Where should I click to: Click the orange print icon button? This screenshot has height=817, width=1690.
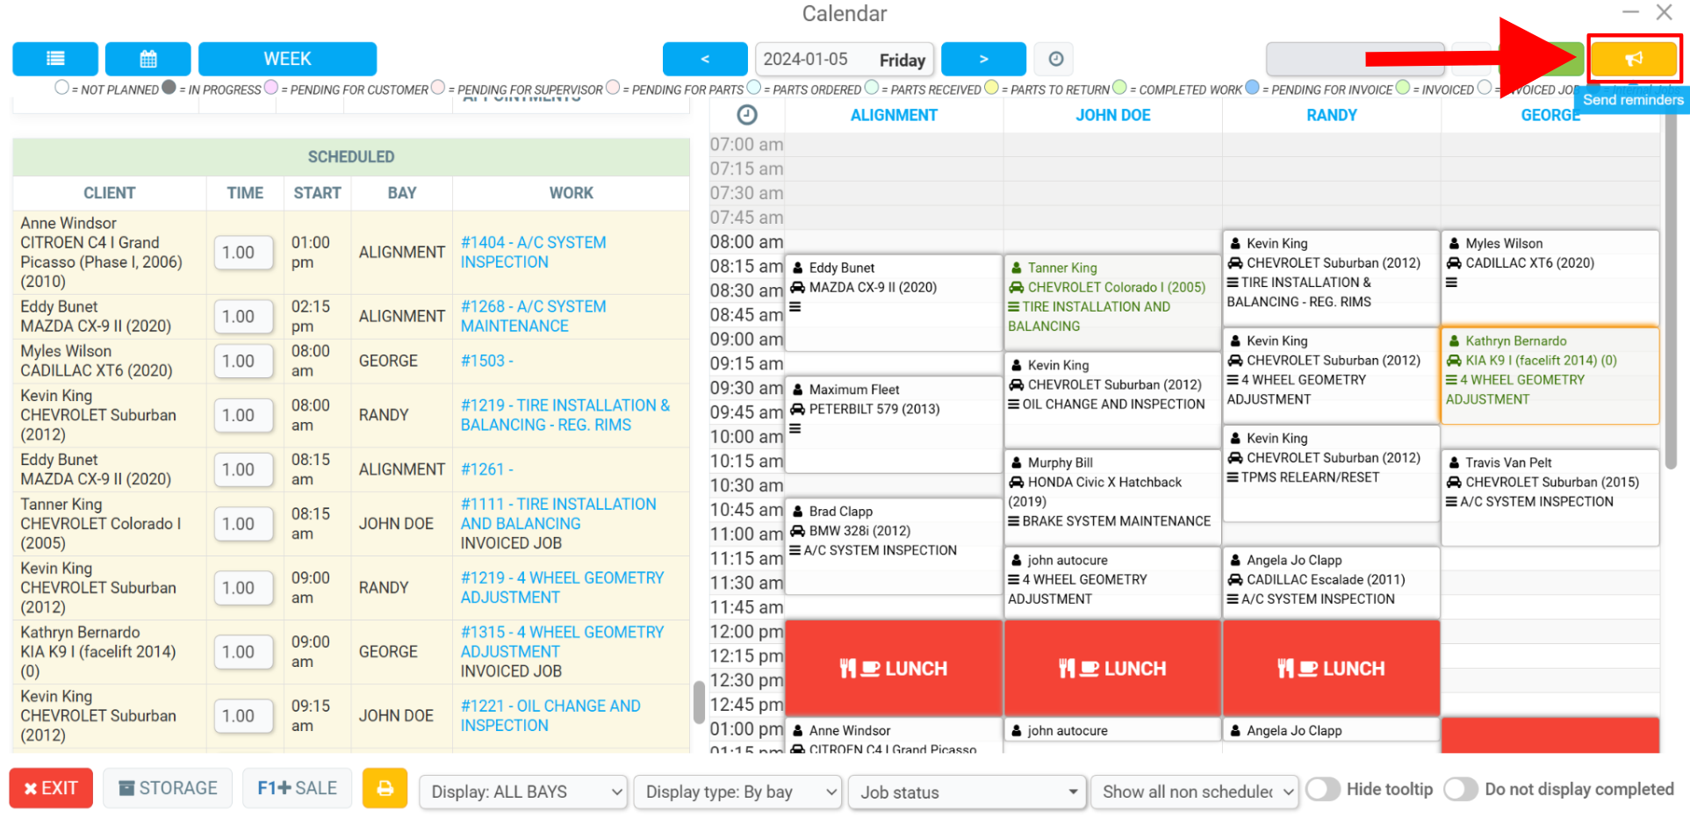(x=385, y=788)
